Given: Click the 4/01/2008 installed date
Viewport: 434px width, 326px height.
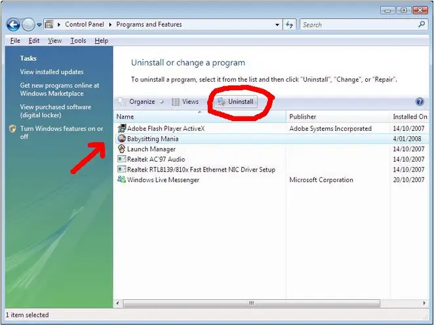Looking at the screenshot, I should tap(407, 139).
